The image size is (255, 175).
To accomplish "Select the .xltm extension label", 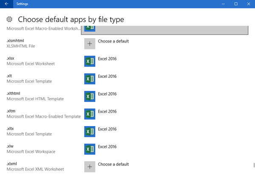I will point(11,111).
